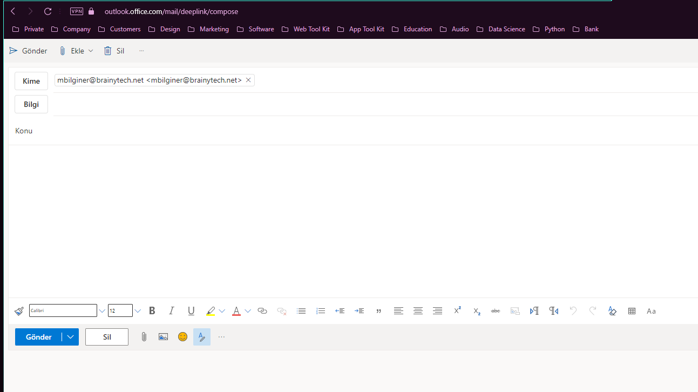Open the font color dropdown arrow
The image size is (698, 392).
pos(248,311)
